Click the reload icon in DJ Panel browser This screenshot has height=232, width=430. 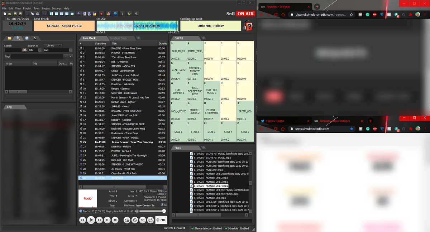coord(276,15)
